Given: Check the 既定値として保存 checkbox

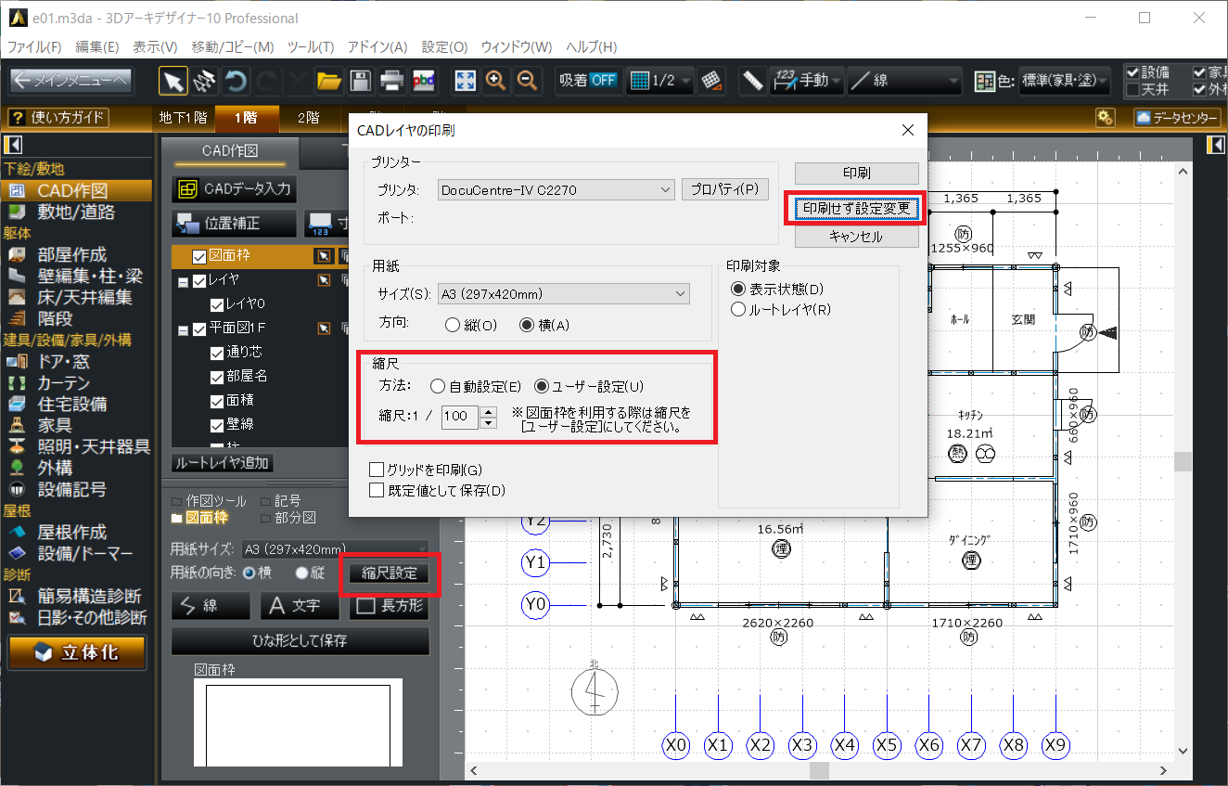Looking at the screenshot, I should click(377, 490).
